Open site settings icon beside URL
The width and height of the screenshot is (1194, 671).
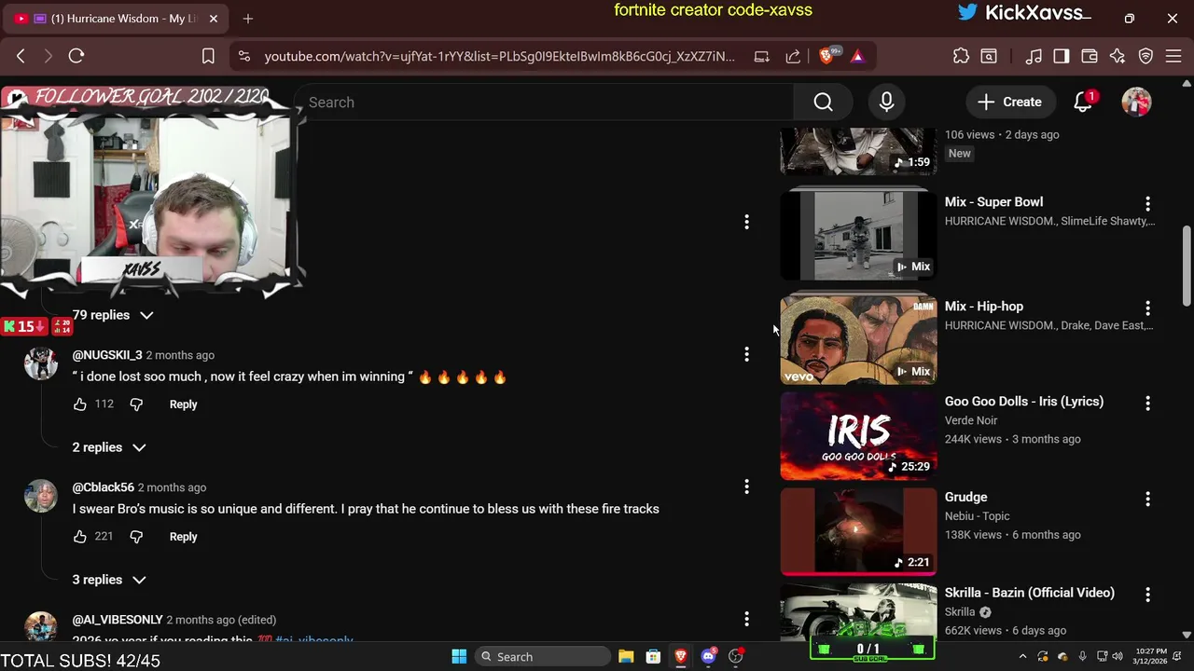(x=244, y=56)
